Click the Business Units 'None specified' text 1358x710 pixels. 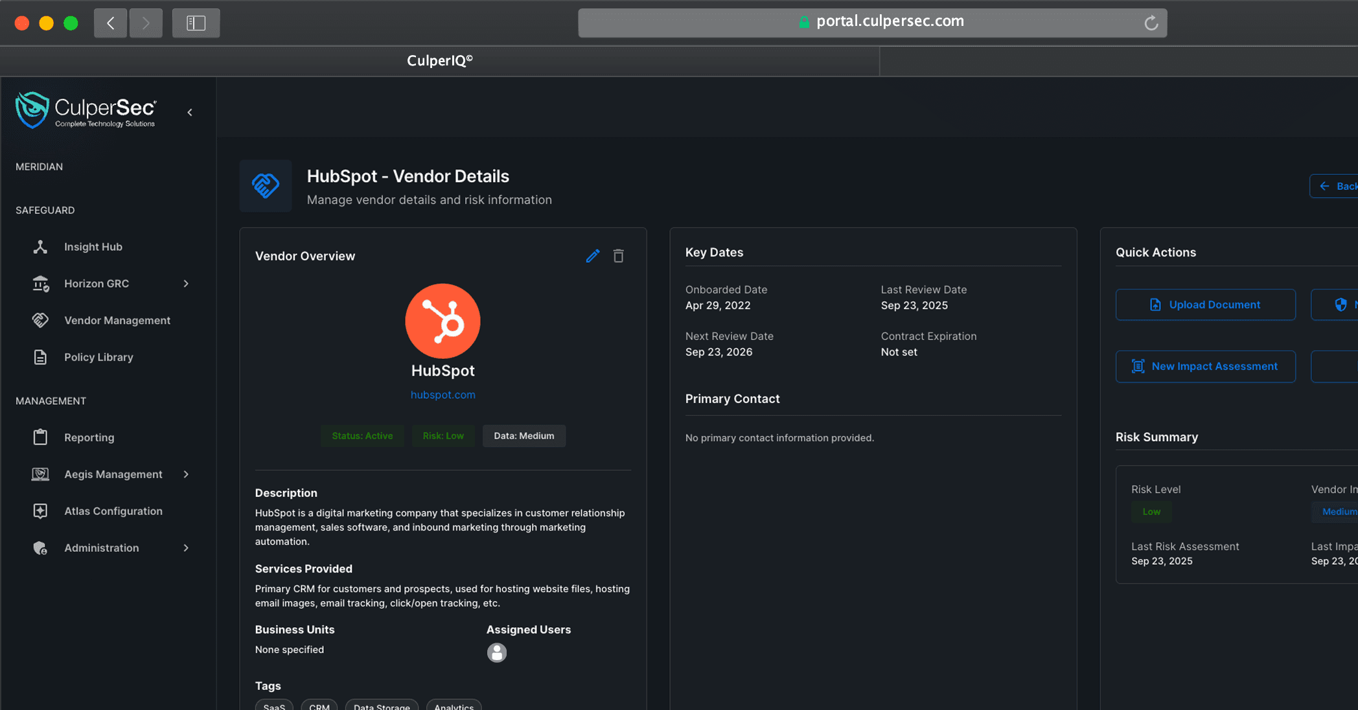[289, 650]
